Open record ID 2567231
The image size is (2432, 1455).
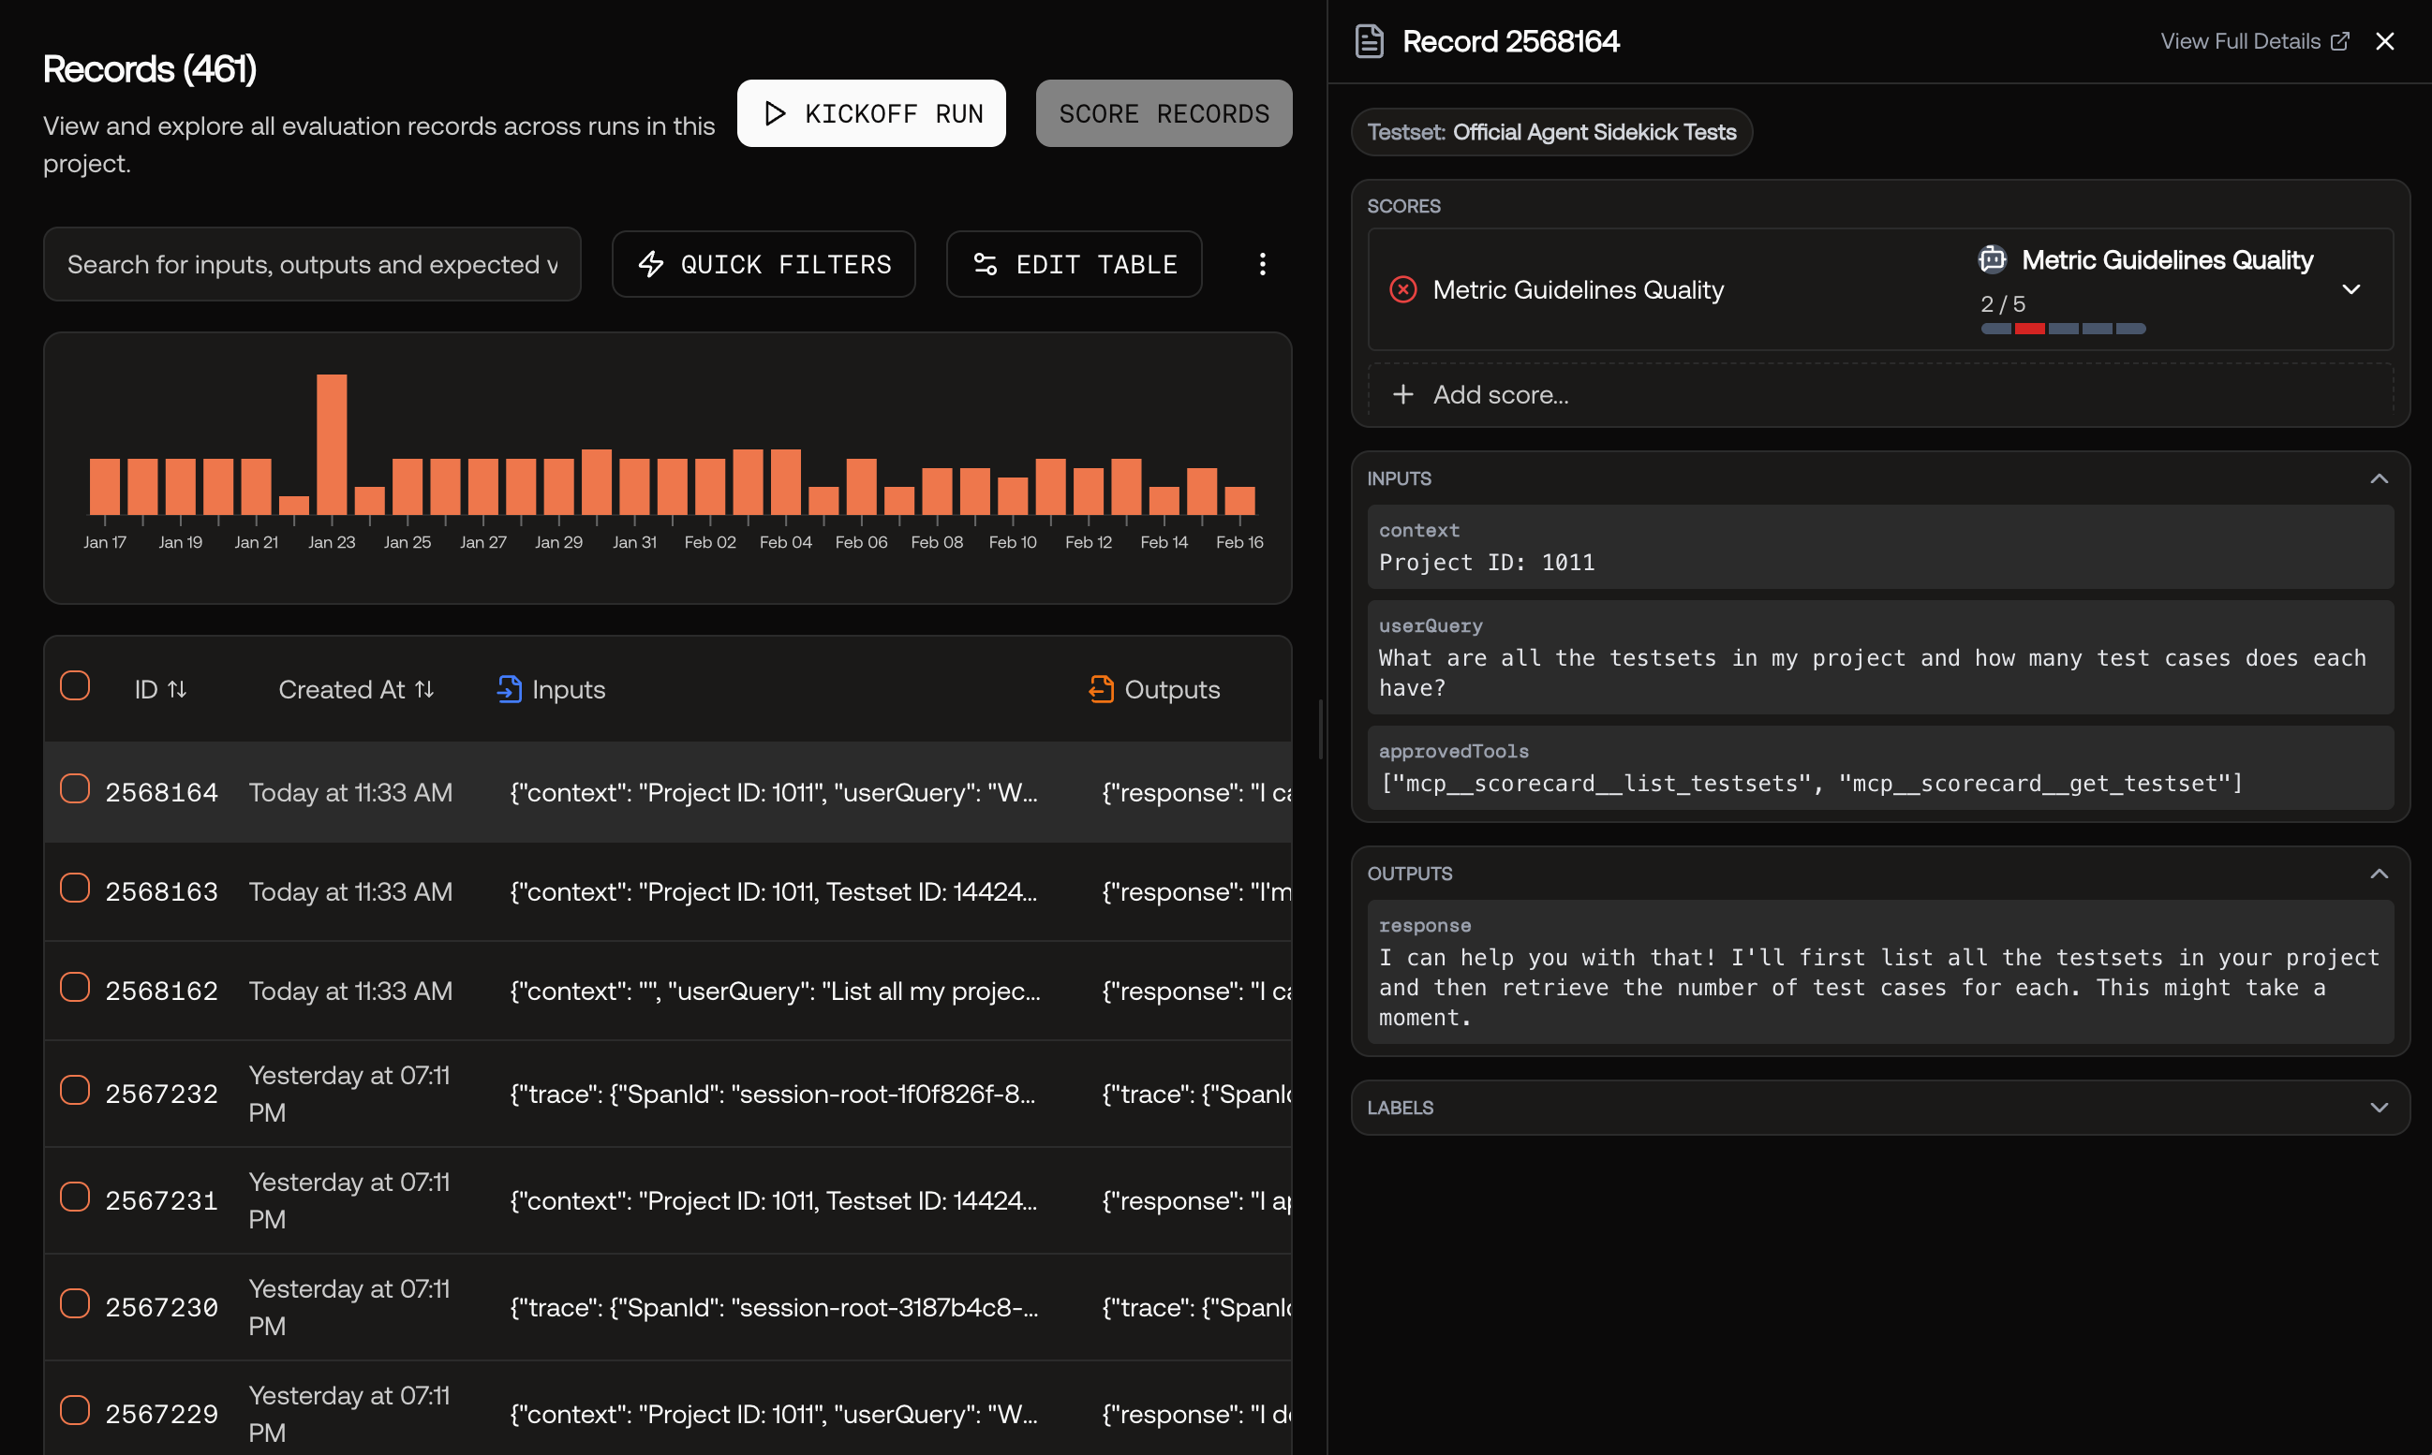tap(162, 1200)
